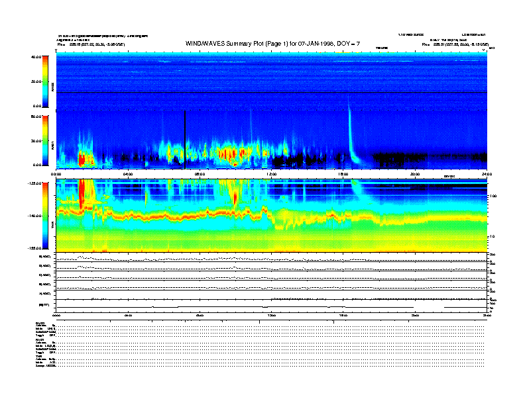
Task: Click the 12:00 tick label under RAD1 spectrogram
Action: [x=272, y=174]
